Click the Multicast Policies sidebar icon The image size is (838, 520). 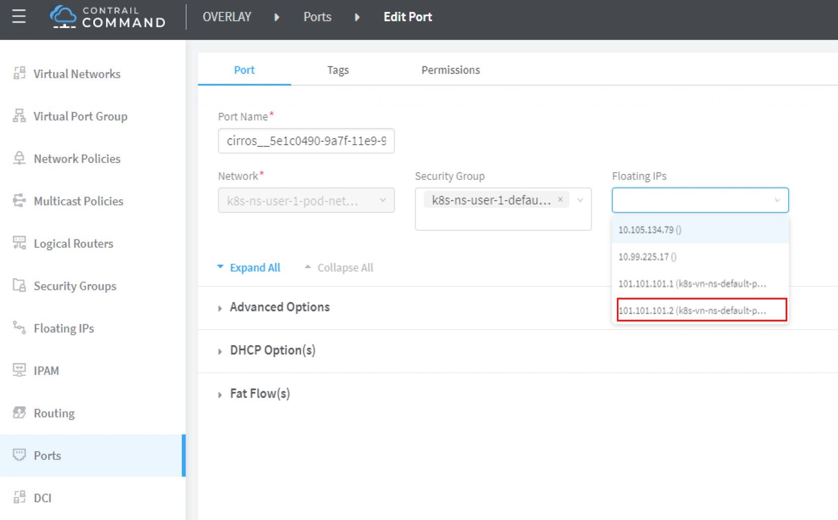pyautogui.click(x=19, y=201)
